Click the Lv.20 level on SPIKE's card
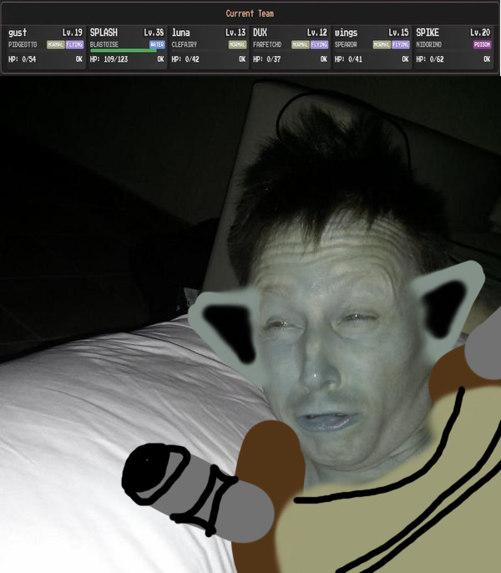This screenshot has width=501, height=573. pyautogui.click(x=480, y=33)
